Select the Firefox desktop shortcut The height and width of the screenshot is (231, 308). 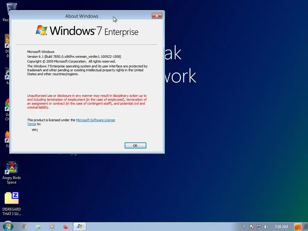pos(7,139)
